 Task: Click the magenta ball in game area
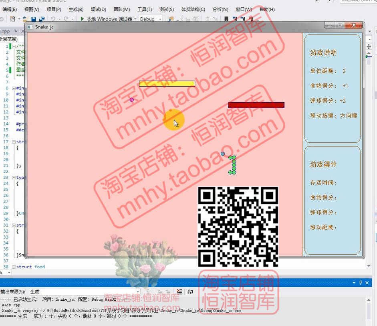coord(132,100)
